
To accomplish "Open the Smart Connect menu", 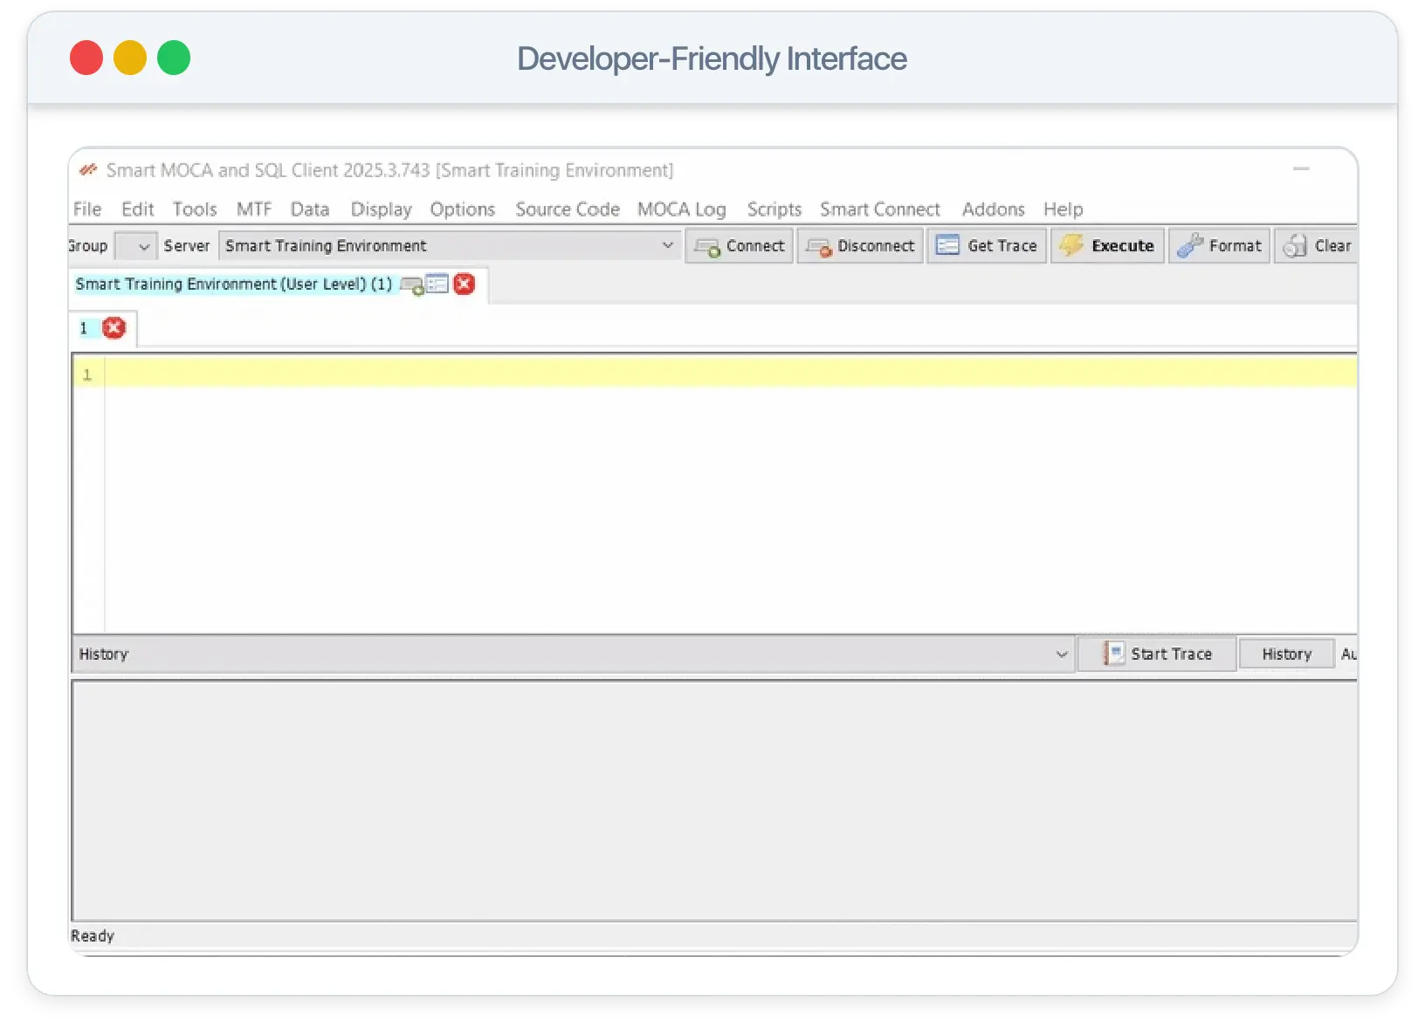I will tap(879, 209).
